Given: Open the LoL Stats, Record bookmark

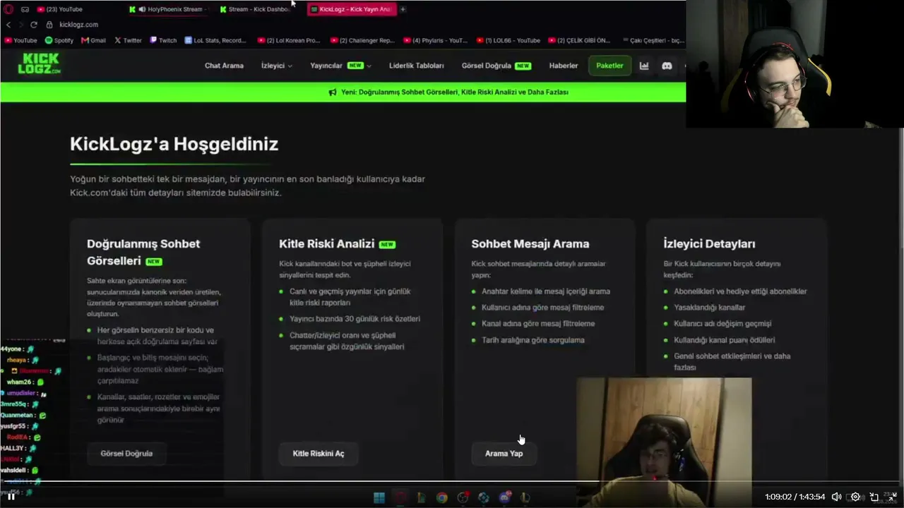Looking at the screenshot, I should pyautogui.click(x=215, y=40).
